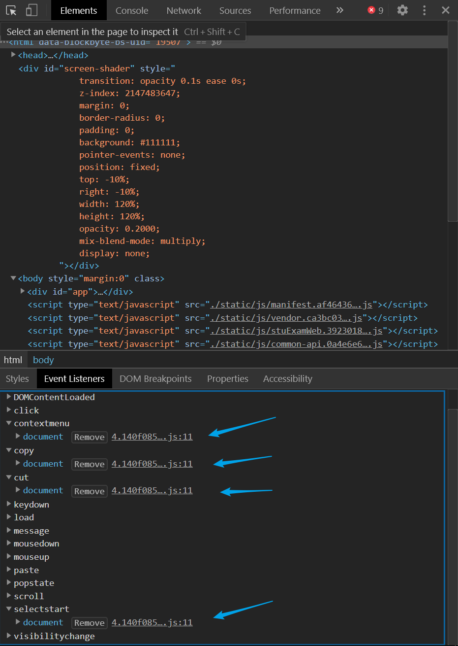Viewport: 458px width, 646px height.
Task: Switch to the Styles pane tab
Action: click(17, 378)
